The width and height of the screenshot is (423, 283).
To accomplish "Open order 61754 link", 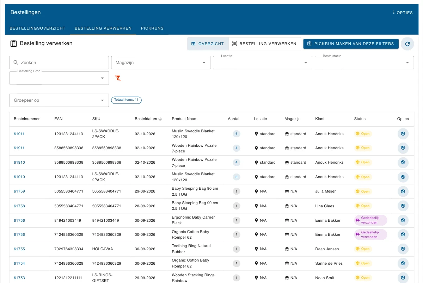I will pyautogui.click(x=19, y=263).
